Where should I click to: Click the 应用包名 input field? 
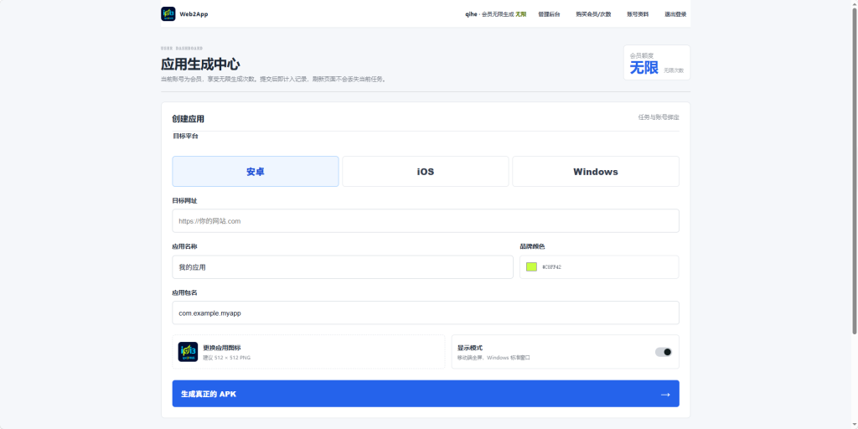tap(426, 313)
